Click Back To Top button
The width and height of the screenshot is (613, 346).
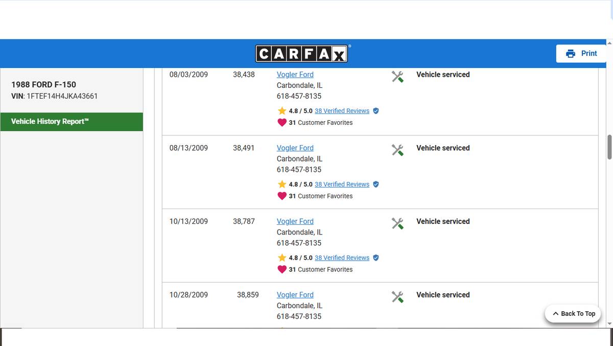(x=573, y=314)
